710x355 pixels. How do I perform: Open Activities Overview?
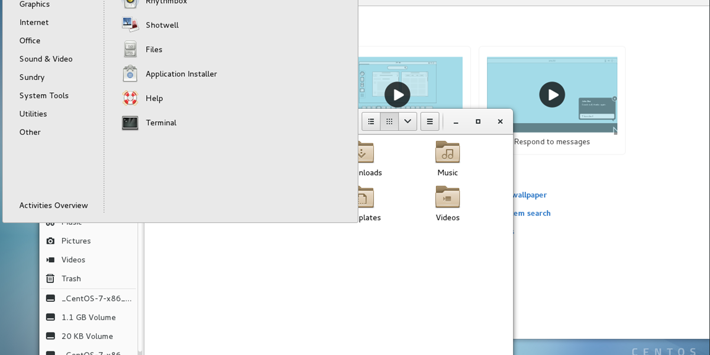point(54,206)
